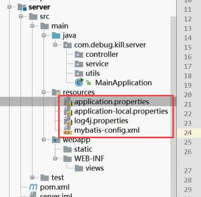Click line number 27 in the gutter

click(188, 171)
